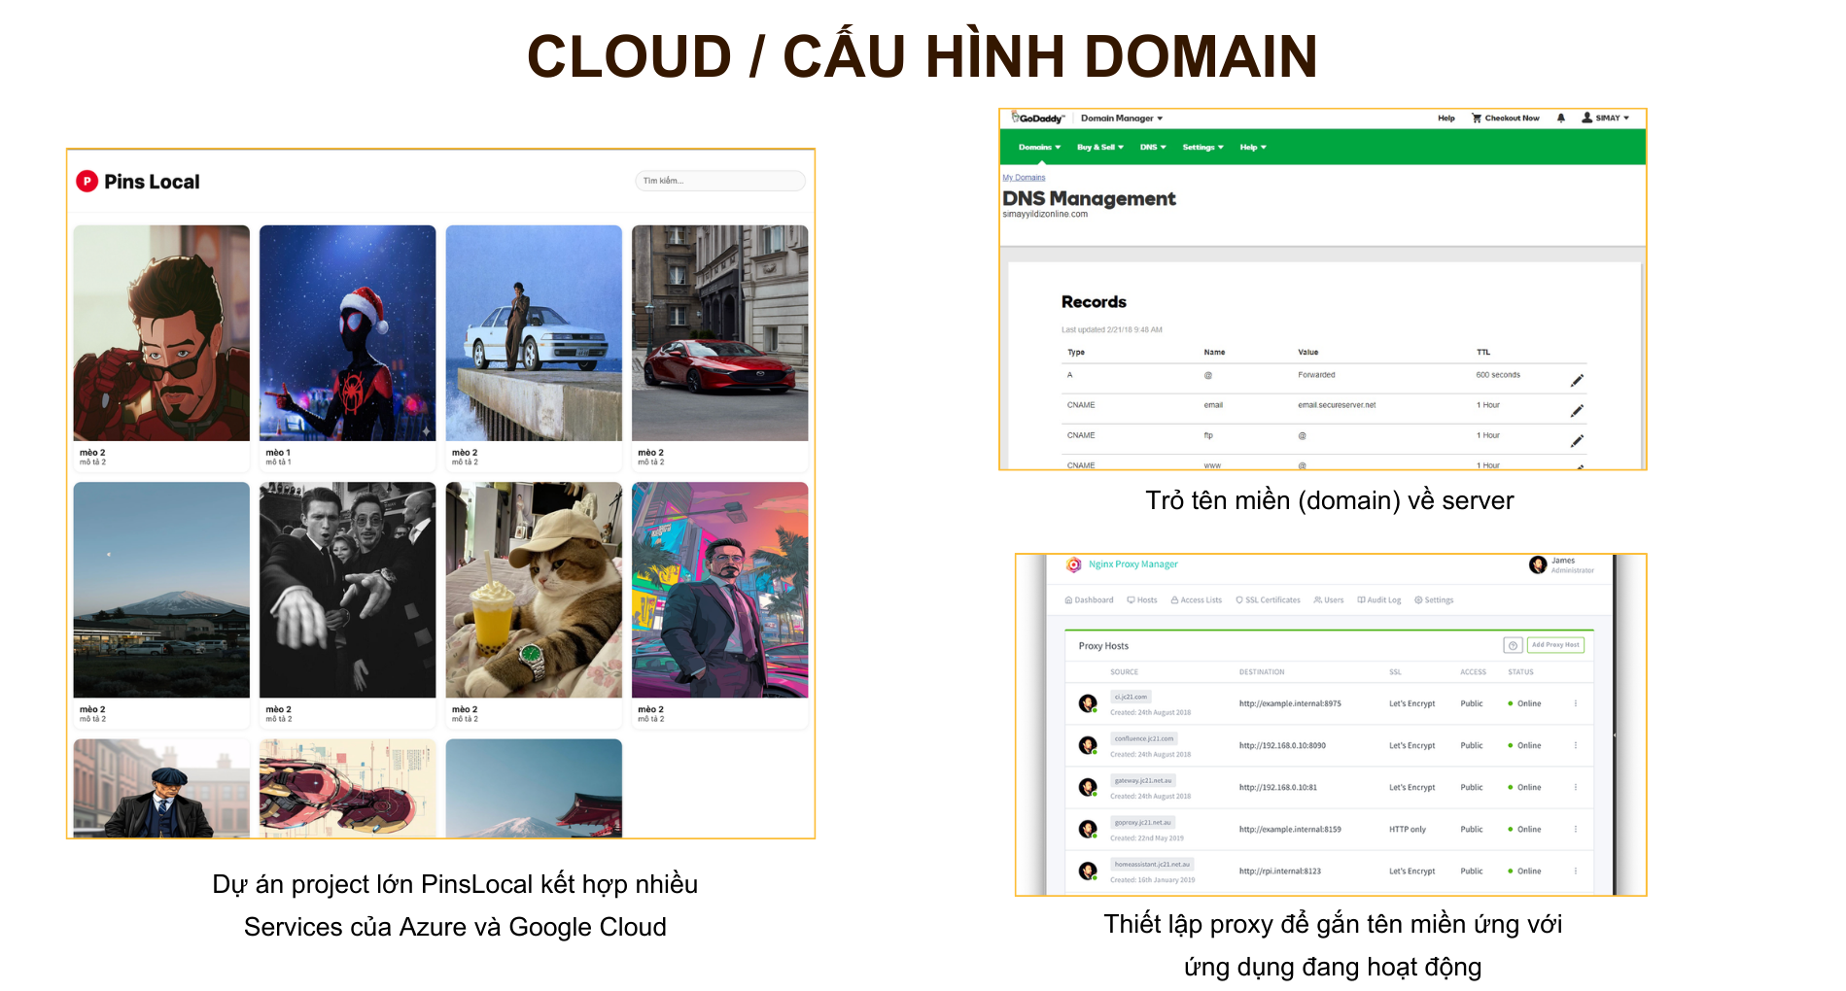
Task: Click the help circle next to Add Proxy Host
Action: tap(1513, 644)
